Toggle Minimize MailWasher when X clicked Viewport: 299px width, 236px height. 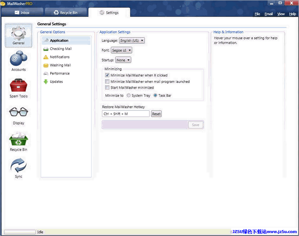tap(107, 75)
